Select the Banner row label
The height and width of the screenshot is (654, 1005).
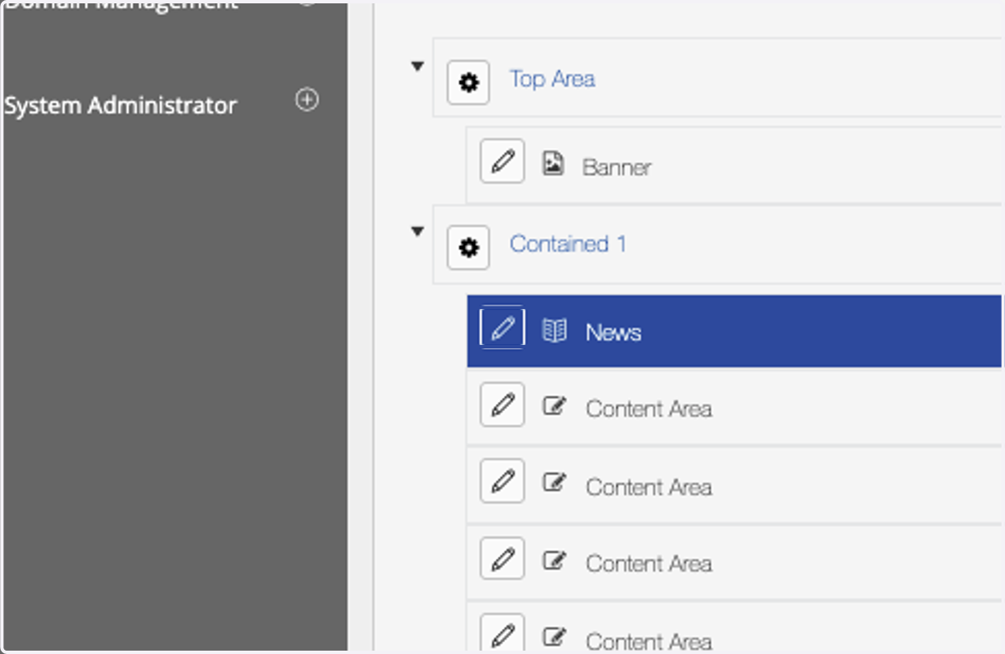617,167
